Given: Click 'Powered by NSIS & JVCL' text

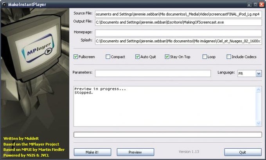Looking at the screenshot, I should (x=26, y=155).
